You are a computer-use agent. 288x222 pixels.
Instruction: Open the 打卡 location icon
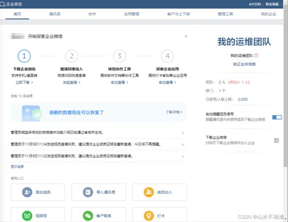click(x=149, y=216)
